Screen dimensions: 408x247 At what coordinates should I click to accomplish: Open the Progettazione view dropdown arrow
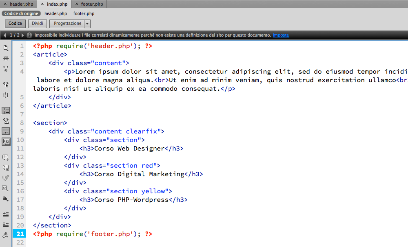[87, 24]
